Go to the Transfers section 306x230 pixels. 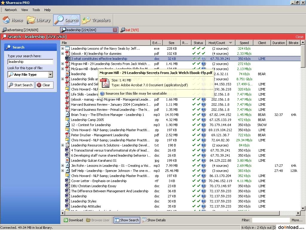point(97,20)
